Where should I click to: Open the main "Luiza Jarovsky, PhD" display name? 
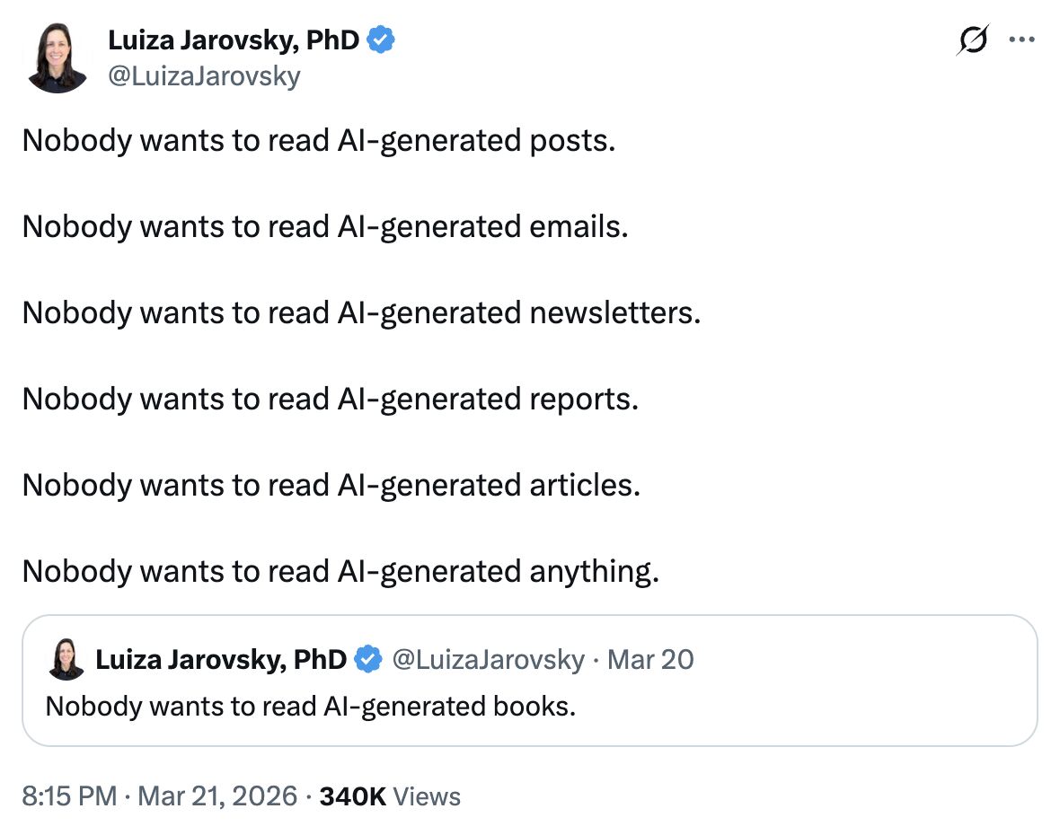[234, 40]
